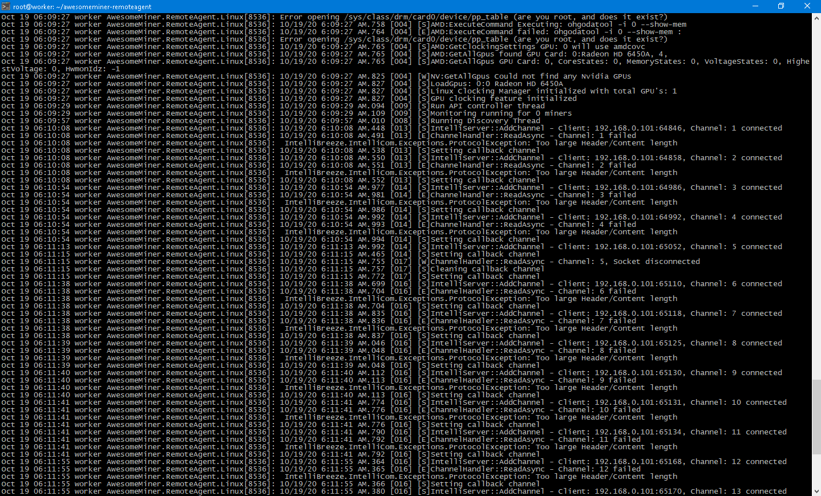Close the root@worker terminal window

(807, 6)
